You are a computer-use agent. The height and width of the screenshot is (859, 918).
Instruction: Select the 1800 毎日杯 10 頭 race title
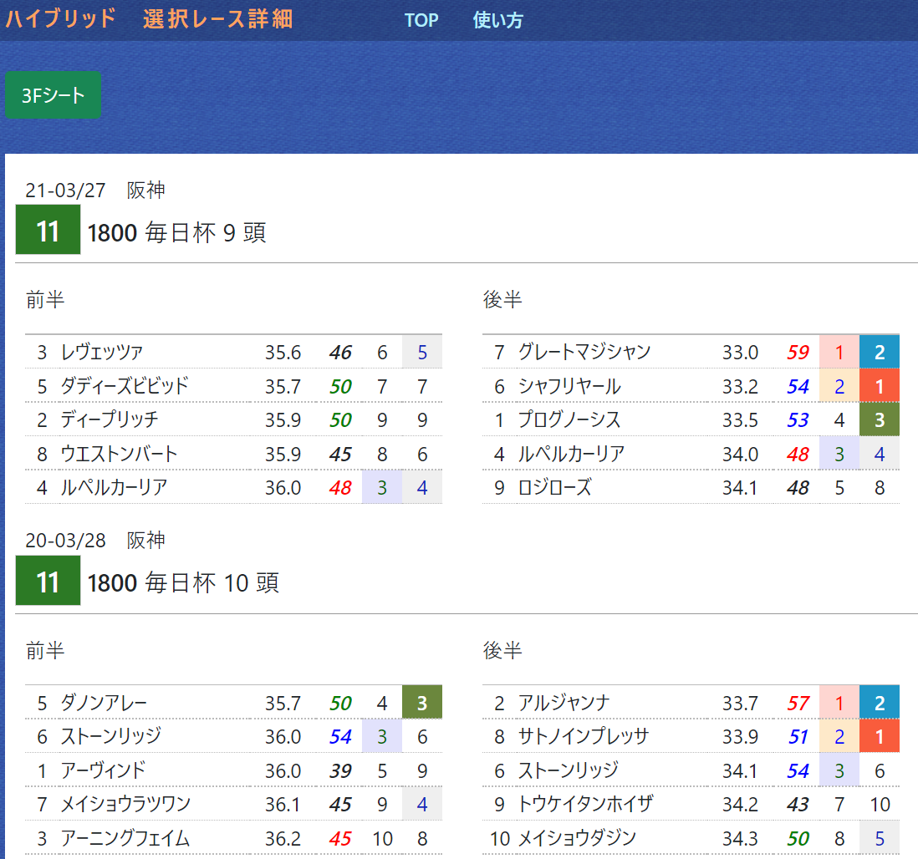[183, 583]
